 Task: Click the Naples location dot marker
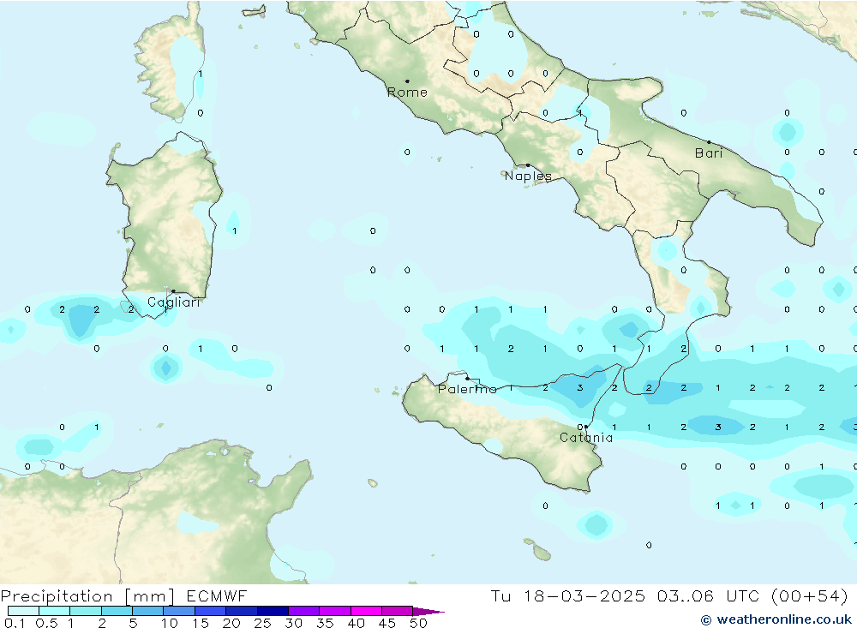tap(528, 165)
